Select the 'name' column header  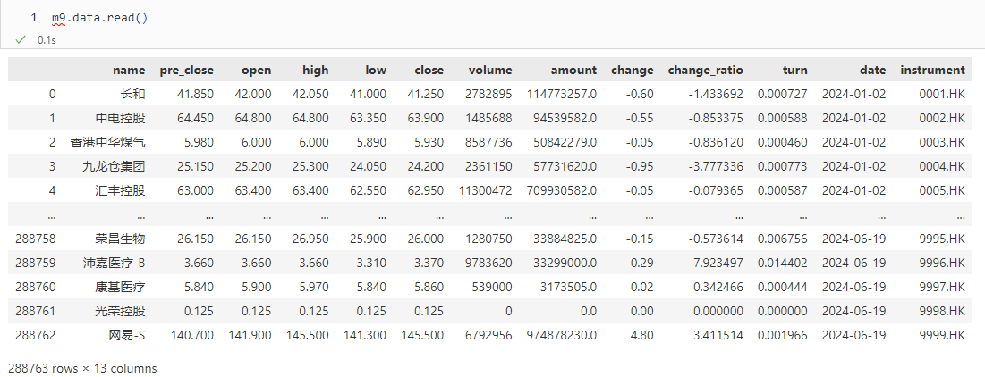(129, 70)
